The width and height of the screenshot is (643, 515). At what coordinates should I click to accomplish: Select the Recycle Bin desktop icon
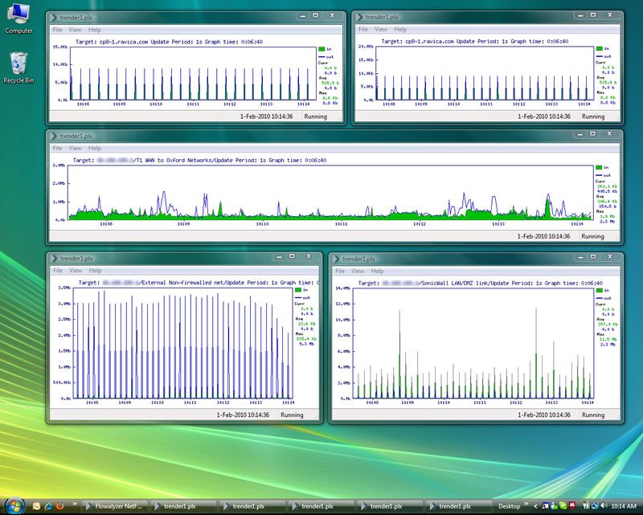(18, 68)
